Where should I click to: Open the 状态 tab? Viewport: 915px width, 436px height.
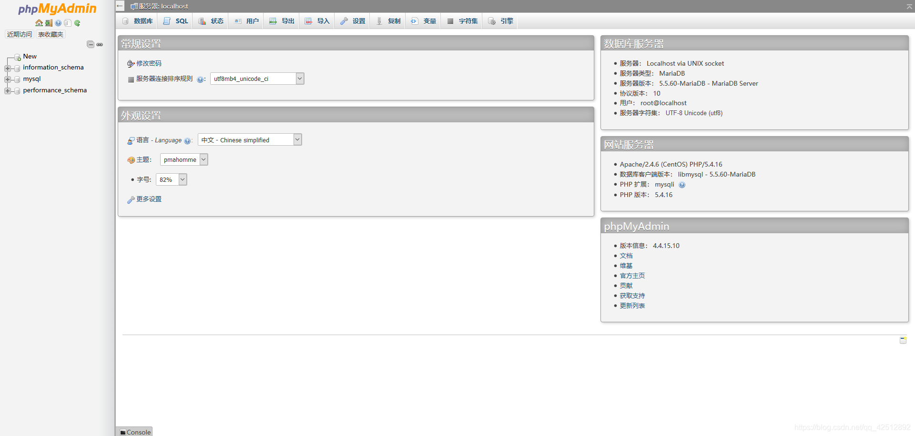point(211,21)
